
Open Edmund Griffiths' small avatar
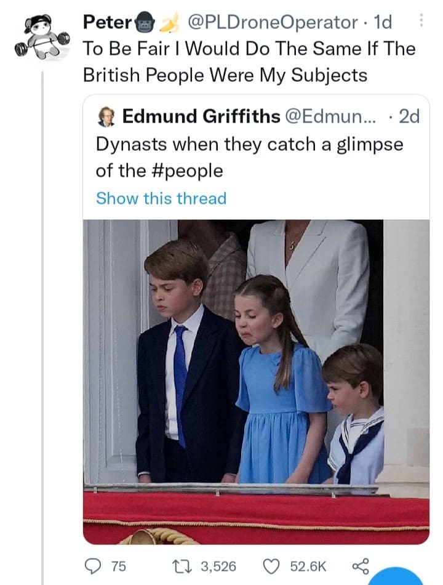tap(106, 116)
